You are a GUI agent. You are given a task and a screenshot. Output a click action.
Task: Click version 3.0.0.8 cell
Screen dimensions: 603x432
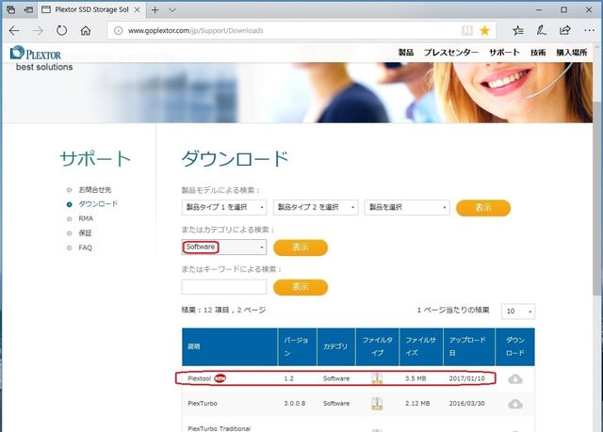[295, 404]
